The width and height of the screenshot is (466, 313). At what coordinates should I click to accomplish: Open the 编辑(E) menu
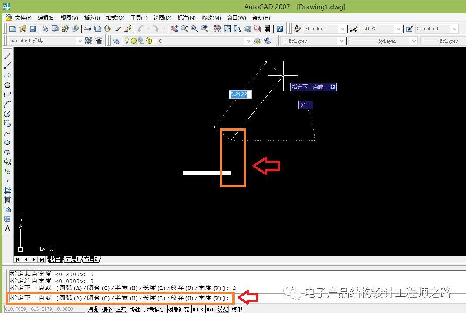[x=46, y=17]
